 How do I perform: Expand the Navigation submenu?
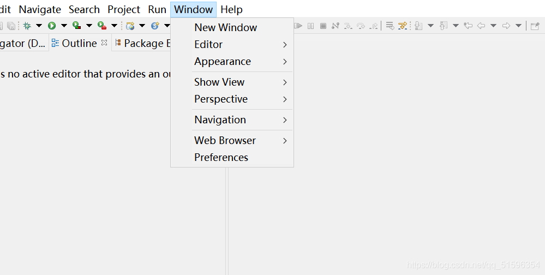232,119
